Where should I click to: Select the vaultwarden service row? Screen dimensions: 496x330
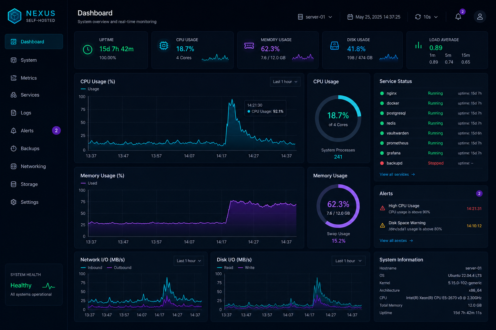pyautogui.click(x=431, y=133)
